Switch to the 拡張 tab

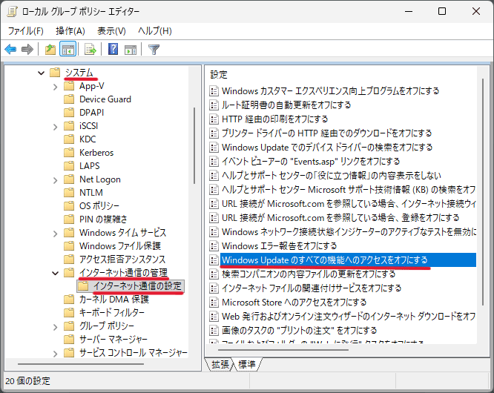click(x=220, y=364)
